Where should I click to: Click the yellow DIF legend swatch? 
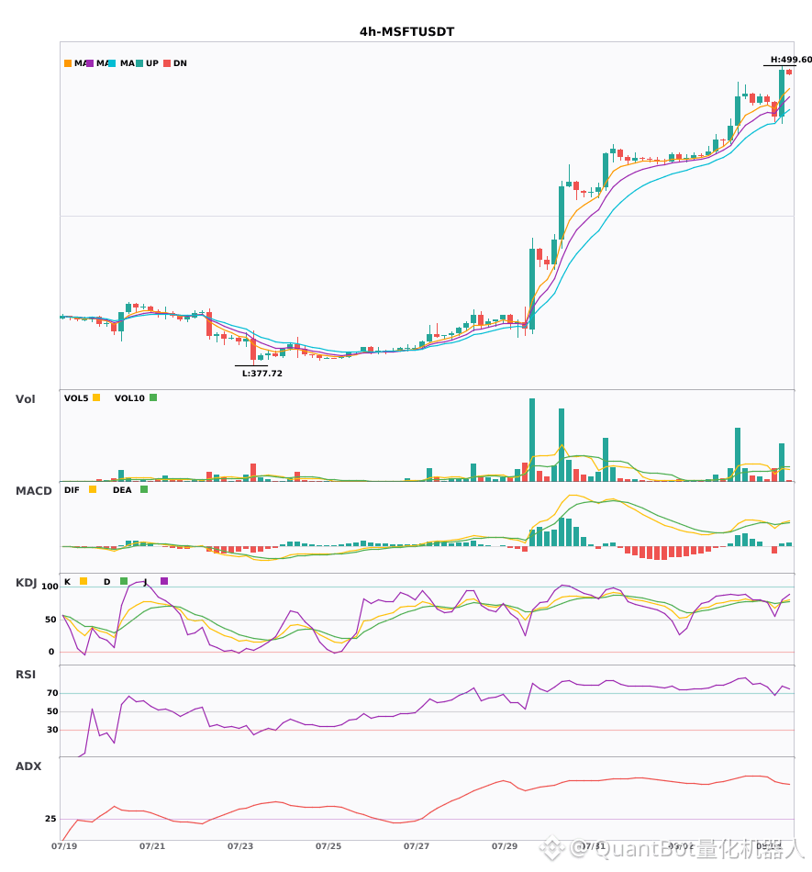click(x=93, y=489)
